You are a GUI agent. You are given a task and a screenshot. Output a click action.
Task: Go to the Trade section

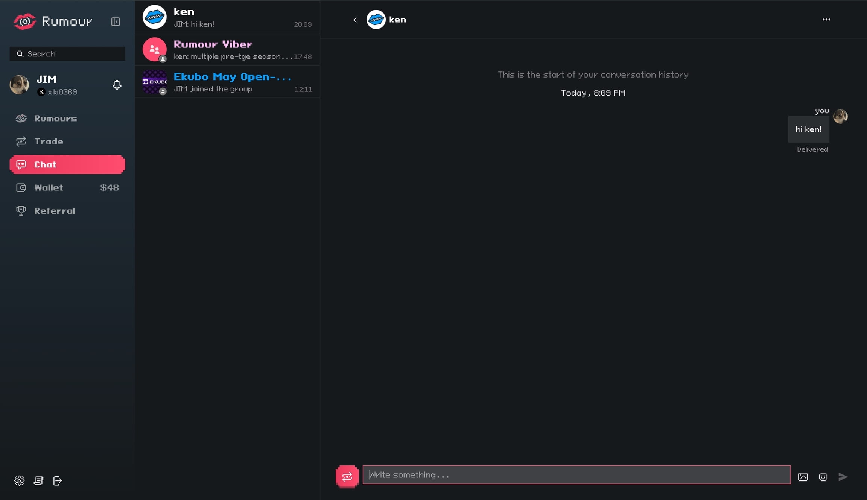click(x=49, y=141)
